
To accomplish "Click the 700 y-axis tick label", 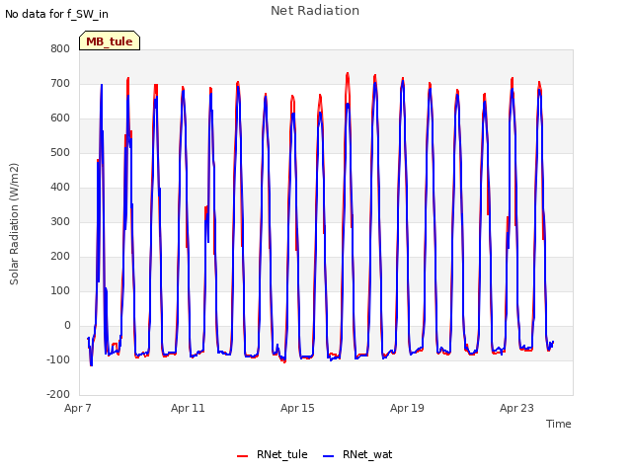I will point(60,83).
